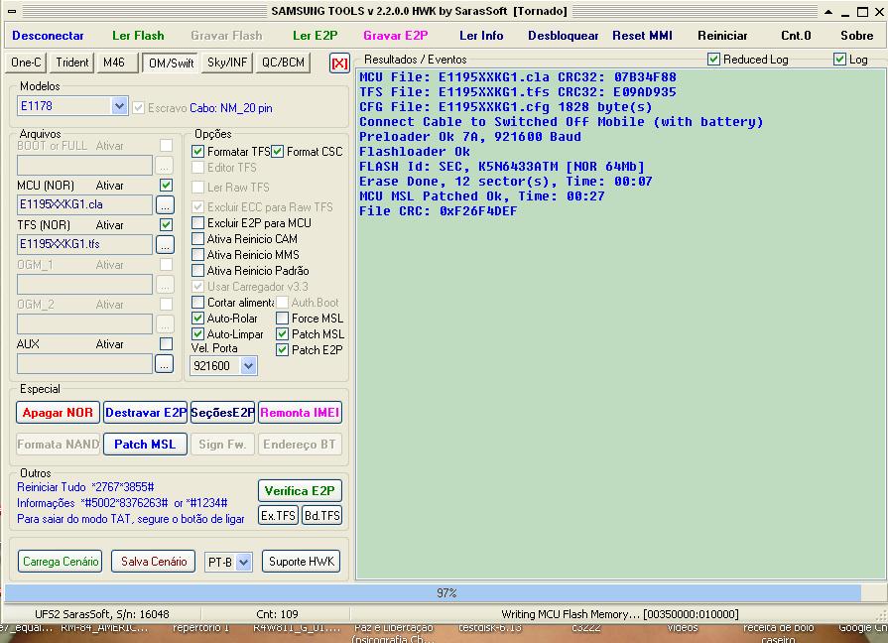Enable Ativa Reinicio Padrão
This screenshot has height=643, width=888.
(197, 270)
